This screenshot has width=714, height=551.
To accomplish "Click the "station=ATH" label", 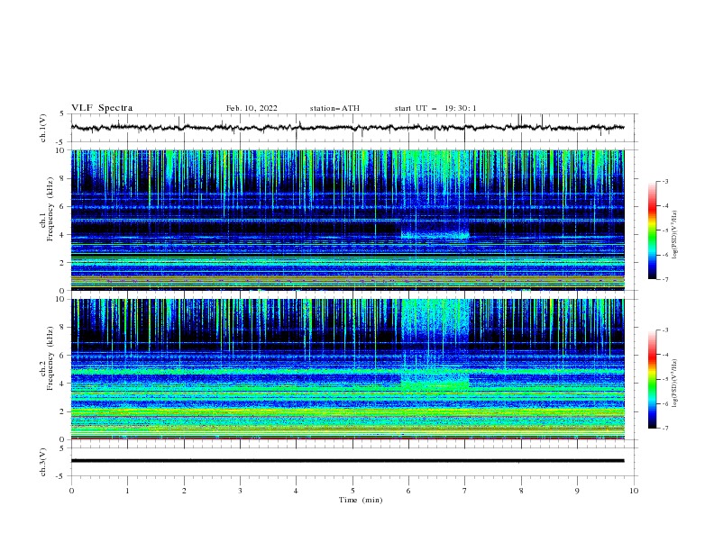I will tap(334, 108).
